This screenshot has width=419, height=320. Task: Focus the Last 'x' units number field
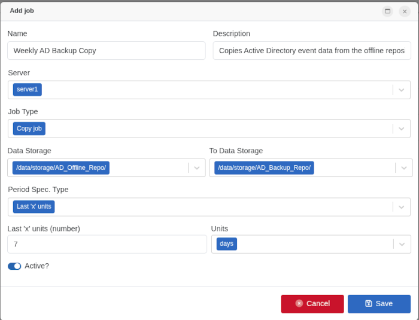pyautogui.click(x=107, y=244)
